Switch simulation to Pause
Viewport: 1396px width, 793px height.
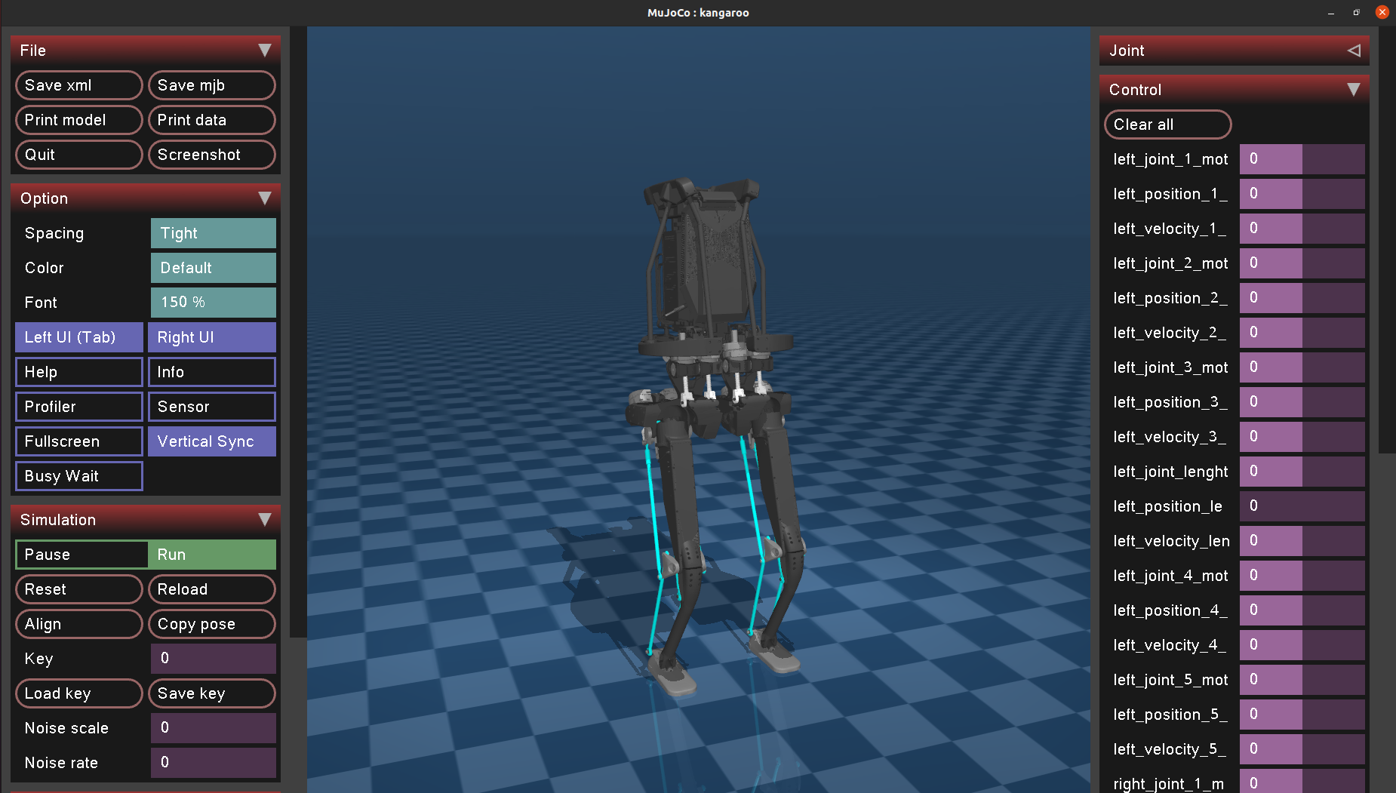81,555
